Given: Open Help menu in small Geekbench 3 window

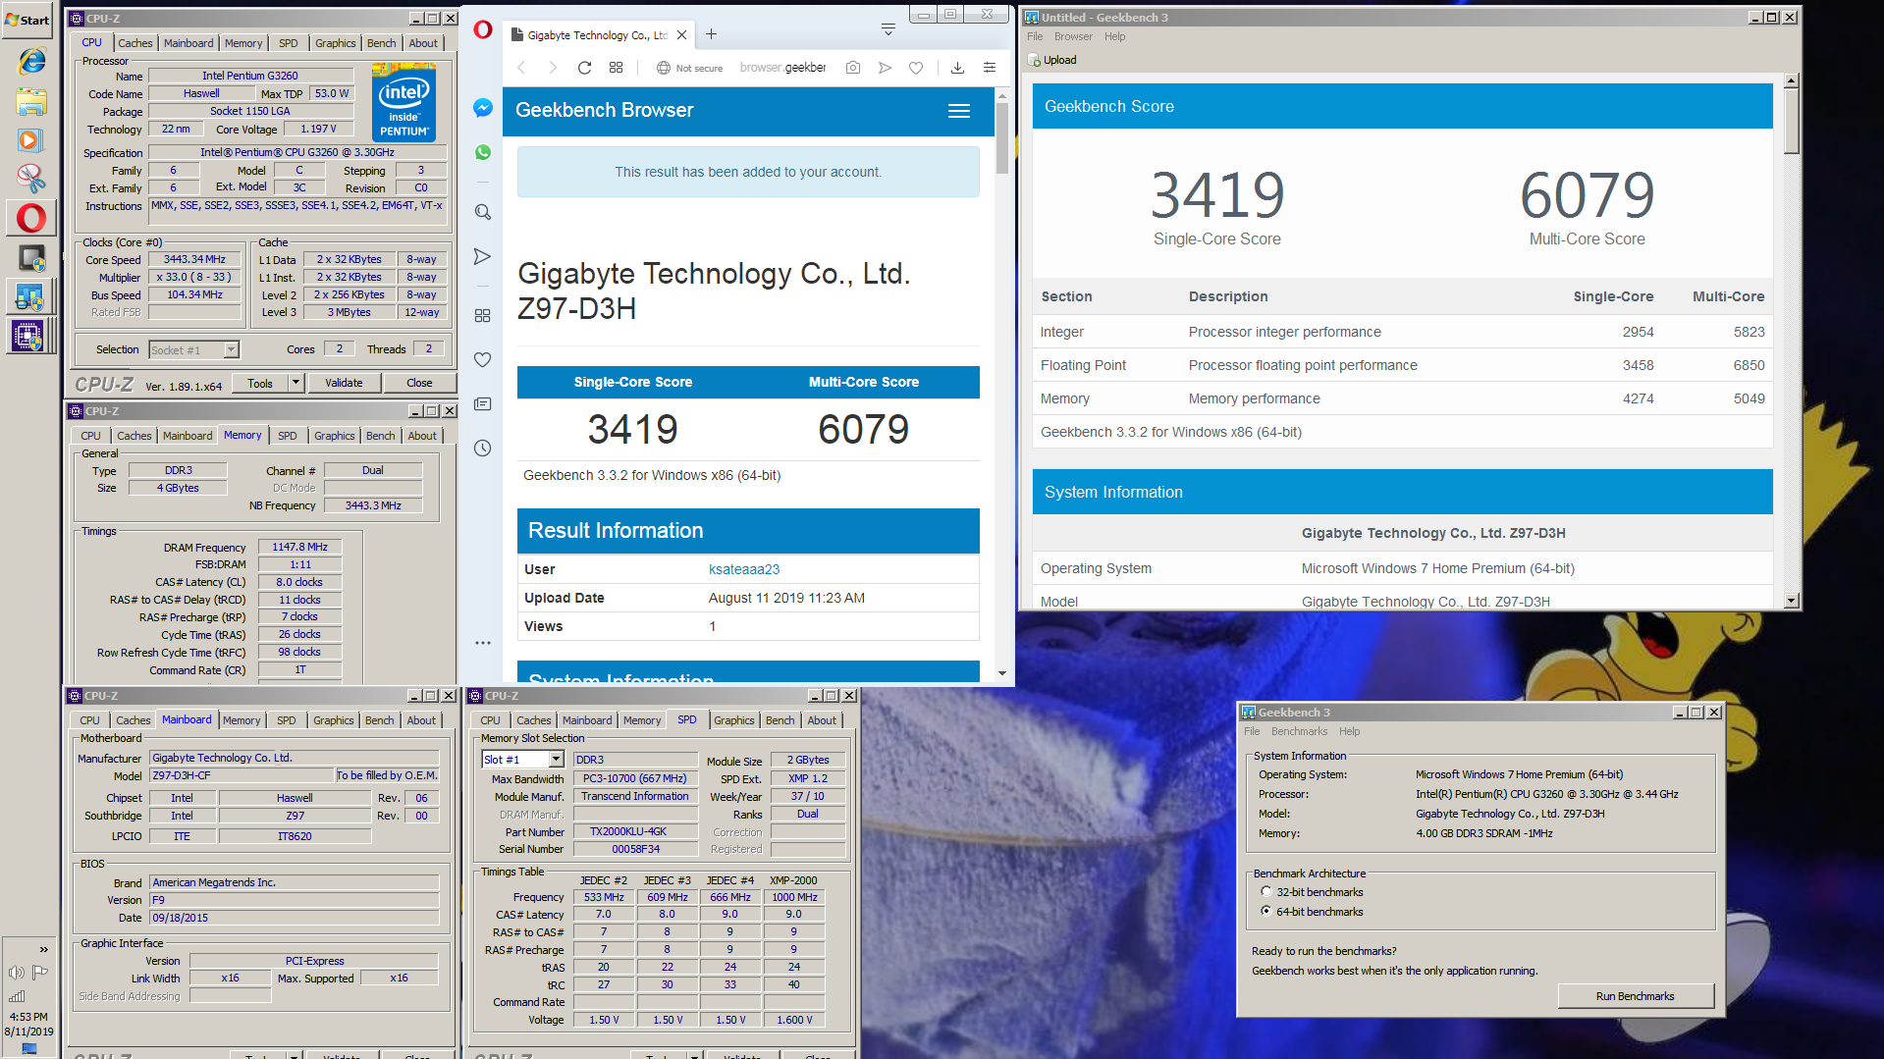Looking at the screenshot, I should 1350,732.
